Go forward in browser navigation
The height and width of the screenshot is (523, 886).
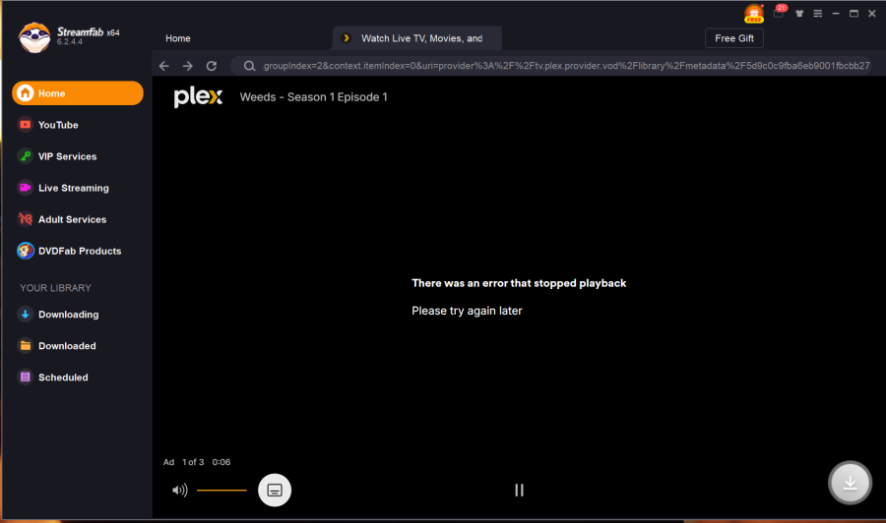[188, 66]
